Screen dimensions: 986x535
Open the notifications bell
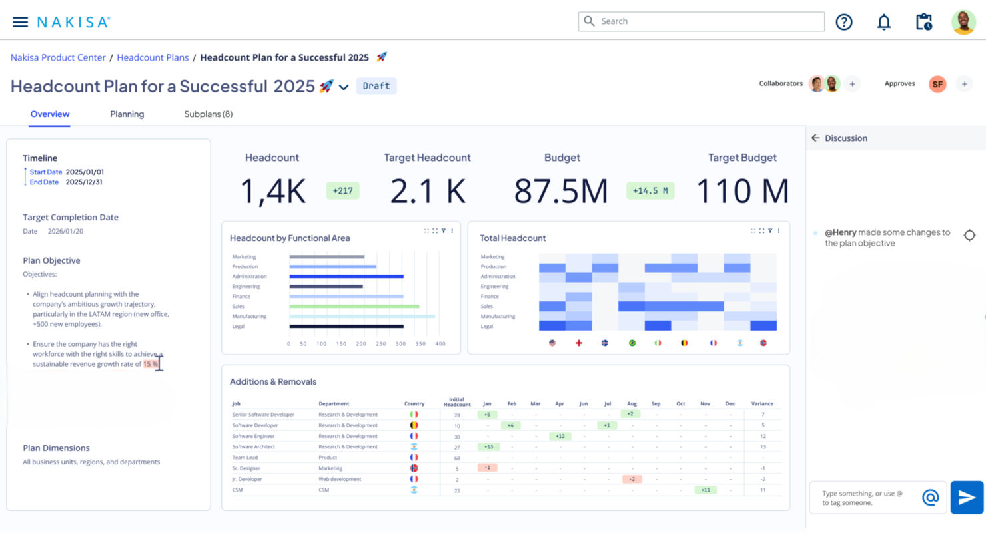[x=884, y=22]
